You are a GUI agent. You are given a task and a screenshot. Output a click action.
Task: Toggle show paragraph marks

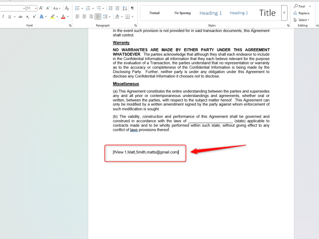(x=132, y=8)
